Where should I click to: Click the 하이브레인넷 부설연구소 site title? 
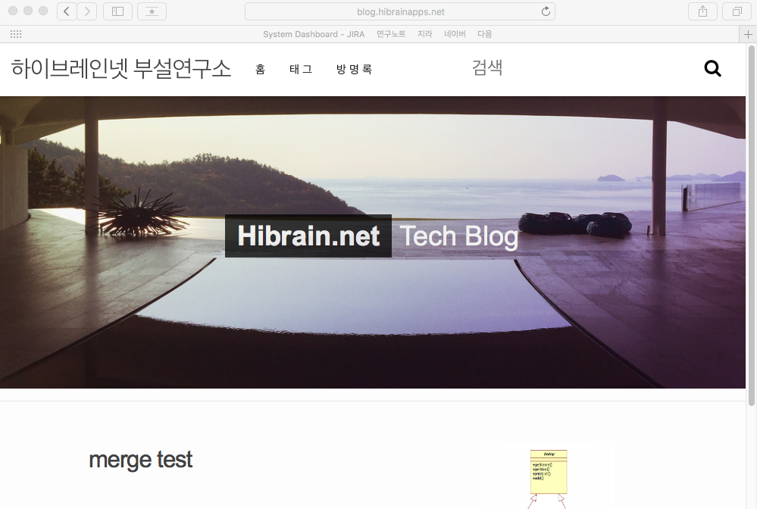120,68
